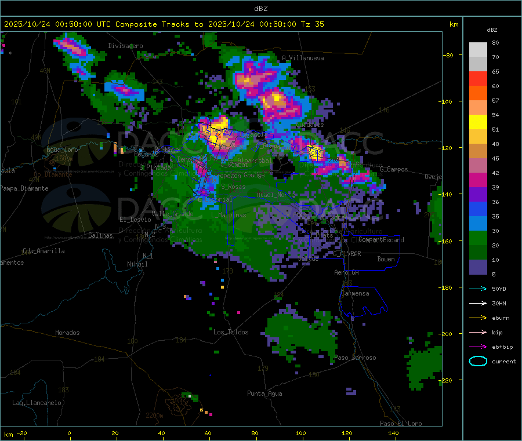This screenshot has height=441, width=522.
Task: Select the Valle_Grande place label
Action: tap(172, 214)
